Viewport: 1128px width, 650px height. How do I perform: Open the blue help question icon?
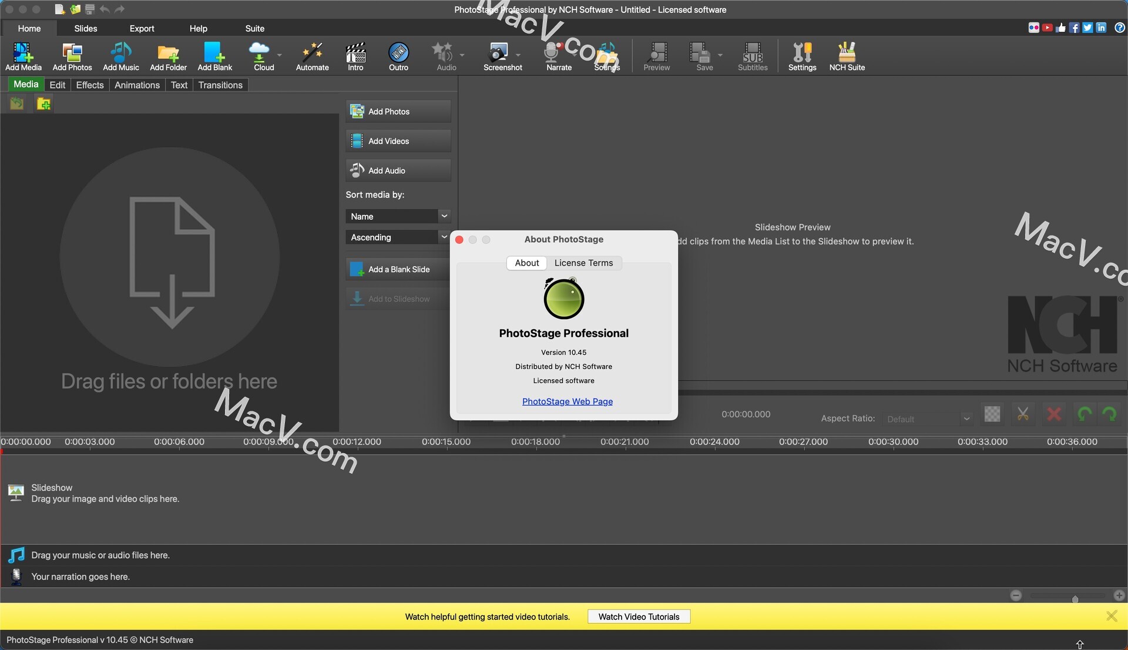pyautogui.click(x=1120, y=28)
